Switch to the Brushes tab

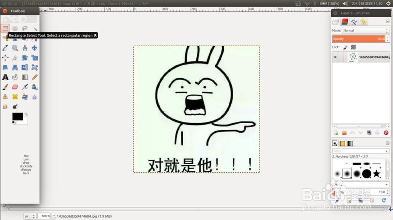[335, 143]
